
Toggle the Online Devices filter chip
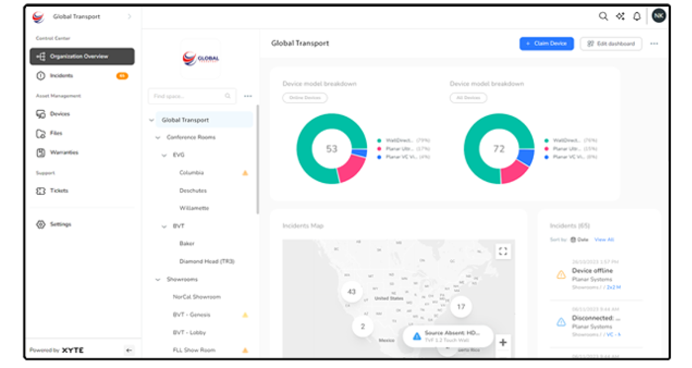pyautogui.click(x=305, y=98)
